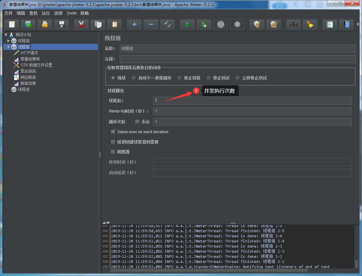Select the 测试计划 root node
The height and width of the screenshot is (276, 362).
tap(23, 35)
